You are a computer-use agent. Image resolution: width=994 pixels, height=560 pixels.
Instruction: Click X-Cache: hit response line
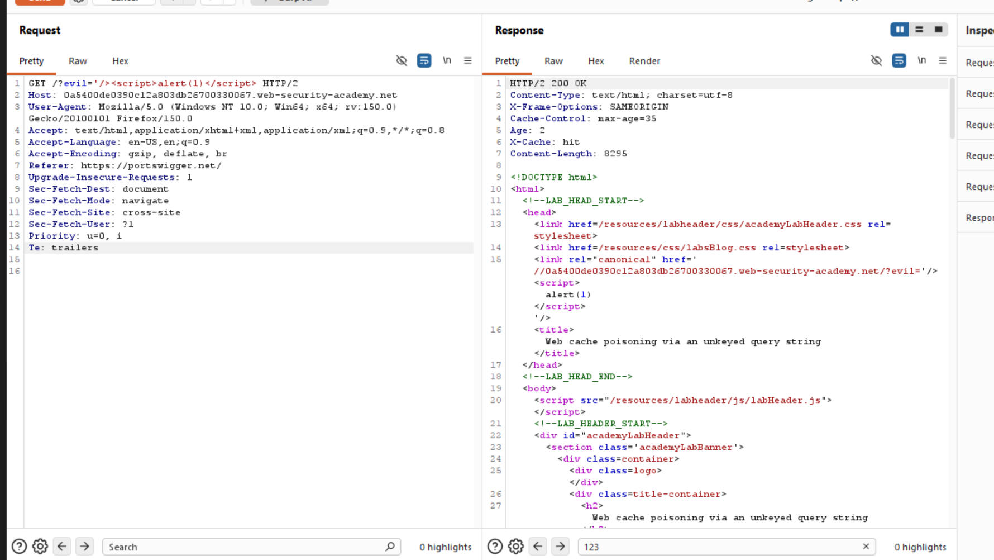coord(544,142)
